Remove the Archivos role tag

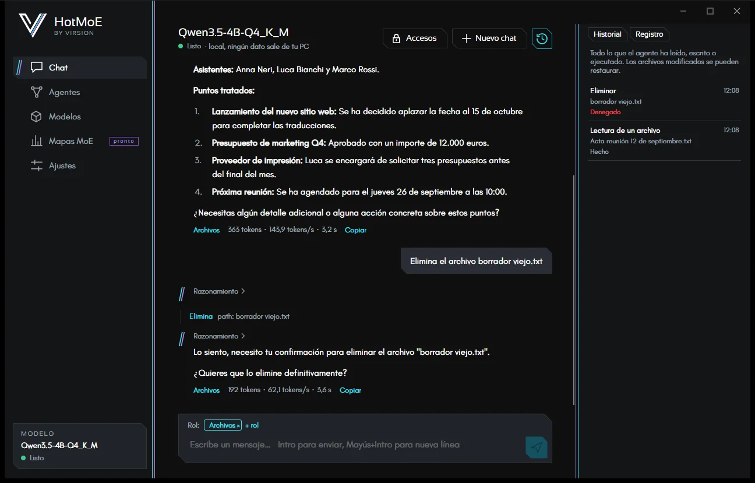238,426
